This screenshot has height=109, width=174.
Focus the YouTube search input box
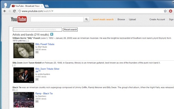[57, 19]
